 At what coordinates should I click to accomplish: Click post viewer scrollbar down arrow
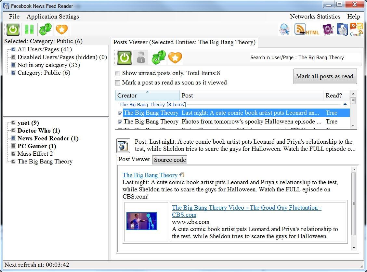[354, 248]
